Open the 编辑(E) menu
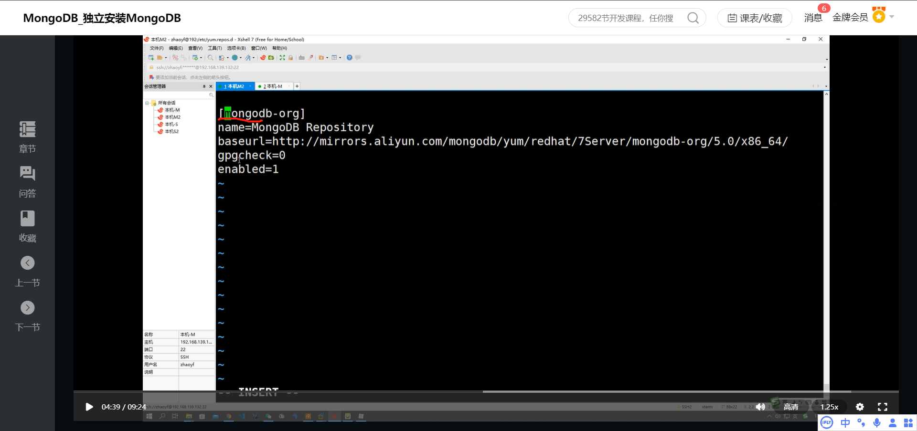Image resolution: width=917 pixels, height=431 pixels. [176, 48]
